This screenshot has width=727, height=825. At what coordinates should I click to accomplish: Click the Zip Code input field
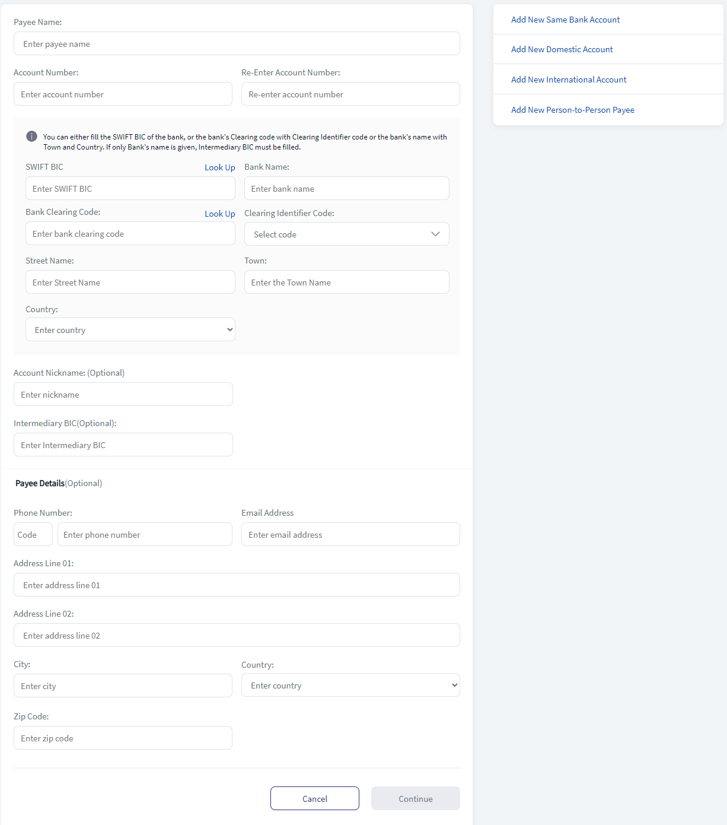[x=123, y=738]
